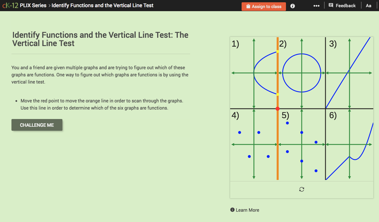The image size is (379, 222).
Task: Click the CK-12 logo
Action: coord(10,5)
